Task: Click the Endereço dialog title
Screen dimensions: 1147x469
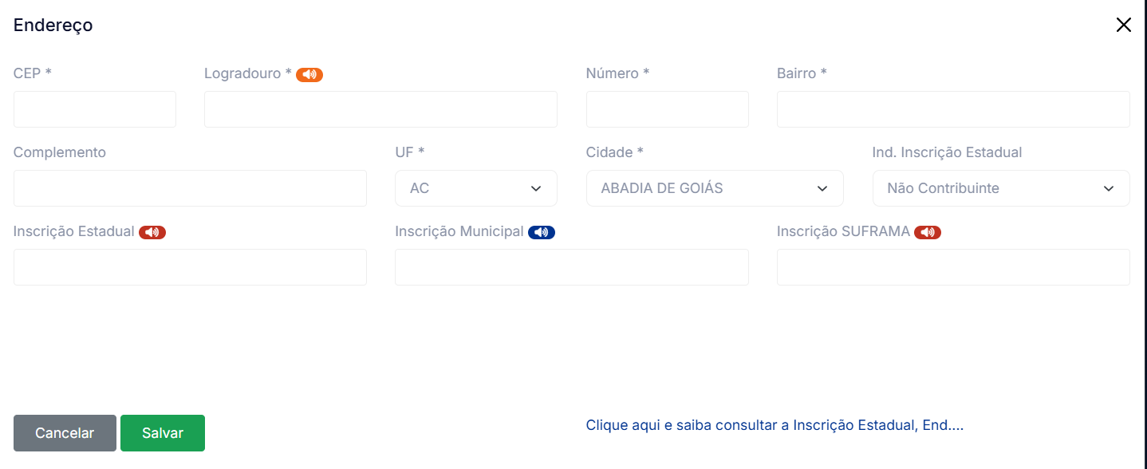Action: pyautogui.click(x=53, y=25)
